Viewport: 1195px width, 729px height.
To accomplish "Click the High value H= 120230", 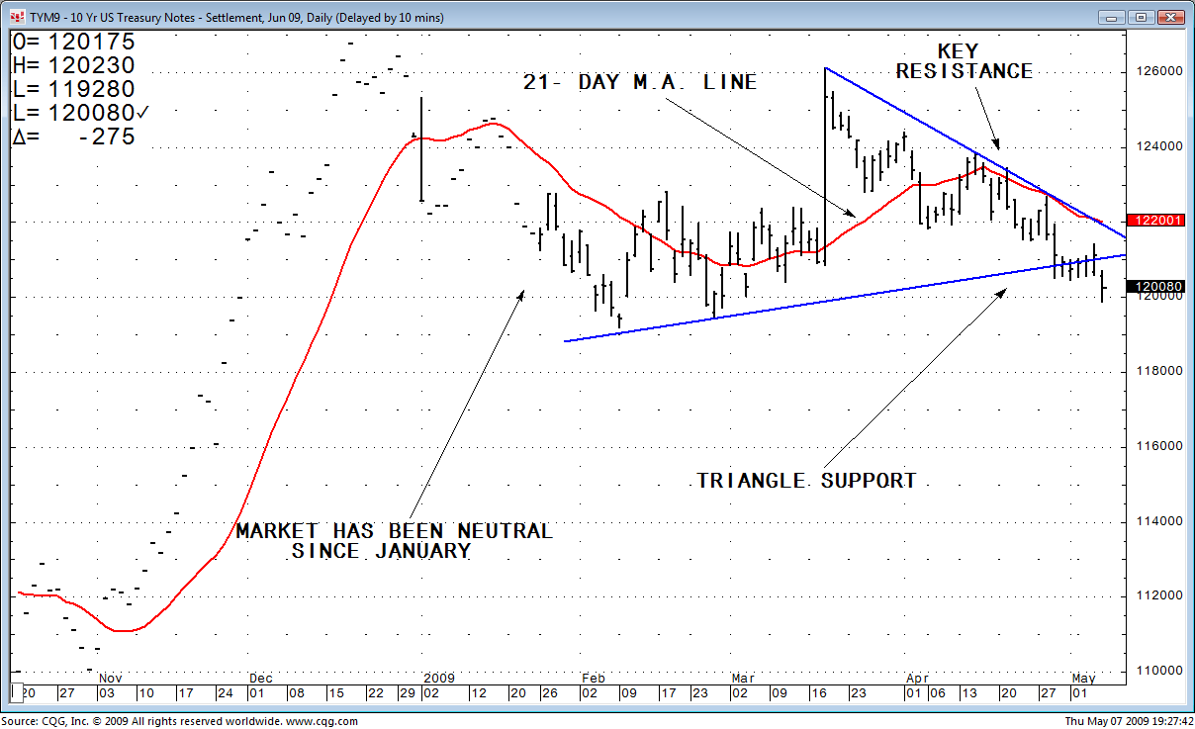I will pos(73,66).
